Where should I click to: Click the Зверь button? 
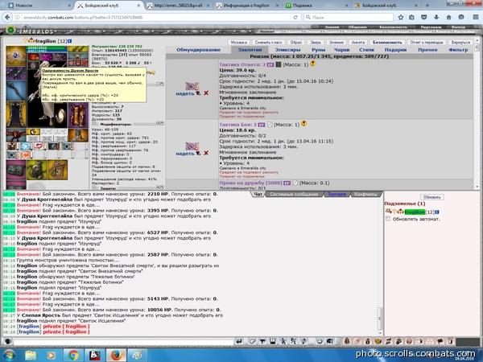pyautogui.click(x=316, y=42)
